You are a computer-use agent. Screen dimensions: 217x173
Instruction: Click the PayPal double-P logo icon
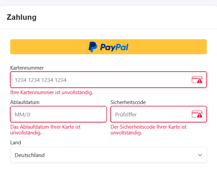click(93, 47)
